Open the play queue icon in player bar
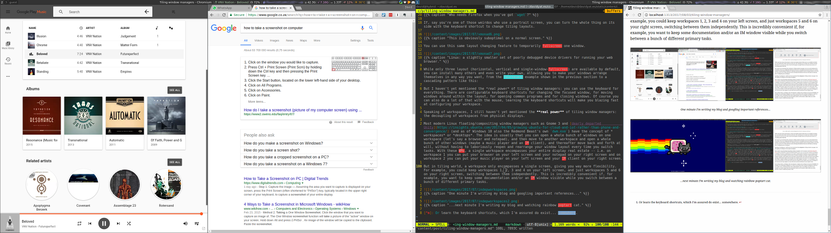The height and width of the screenshot is (233, 831). click(196, 224)
